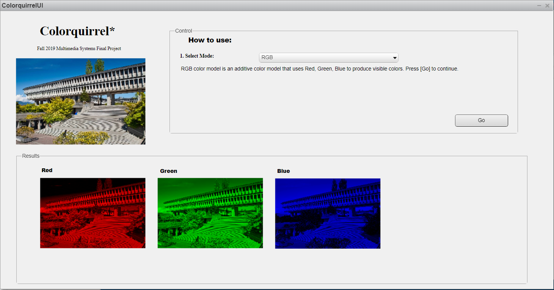Screen dimensions: 554x290
Task: Click the Colorquirrel* title heading
Action: [x=77, y=31]
